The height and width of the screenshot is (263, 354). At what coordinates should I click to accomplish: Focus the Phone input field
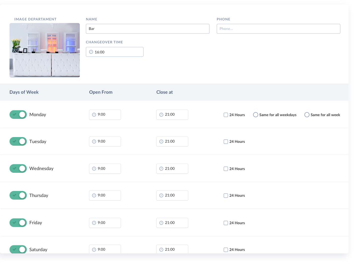pyautogui.click(x=278, y=29)
